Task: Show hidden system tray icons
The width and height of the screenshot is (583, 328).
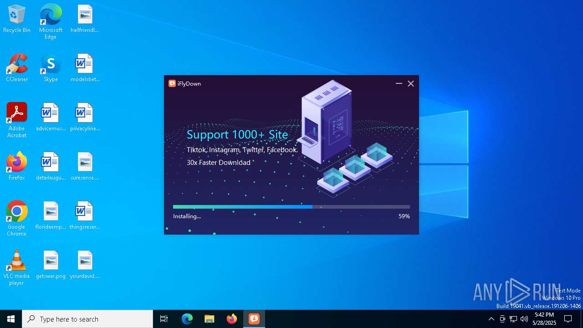Action: pyautogui.click(x=491, y=319)
